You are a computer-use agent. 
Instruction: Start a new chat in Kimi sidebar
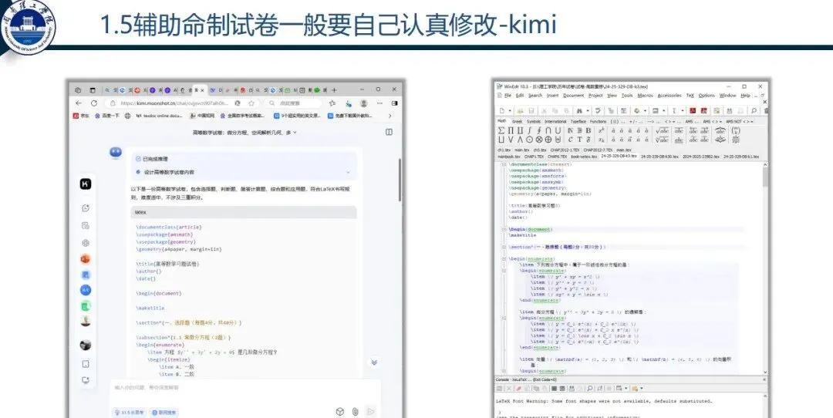(x=86, y=208)
